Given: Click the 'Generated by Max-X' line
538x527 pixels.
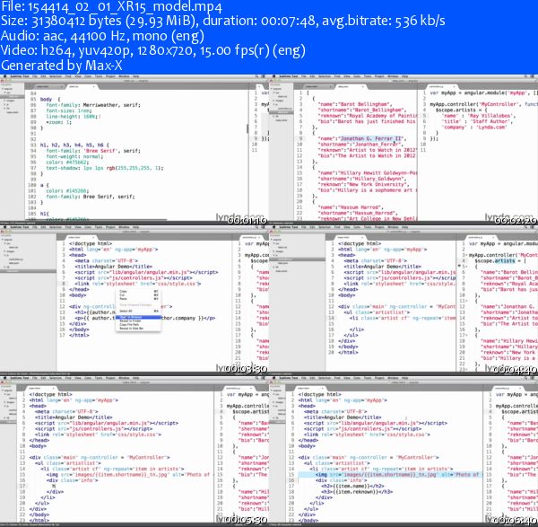Looking at the screenshot, I should pos(61,66).
